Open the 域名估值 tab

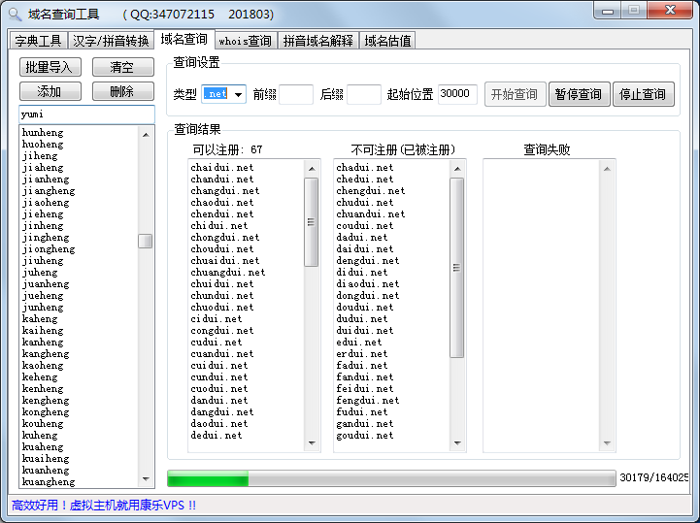(x=387, y=41)
